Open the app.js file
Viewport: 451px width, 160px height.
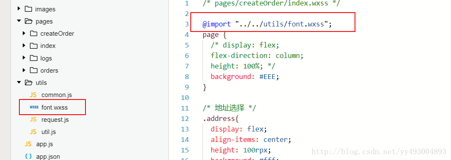(45, 144)
